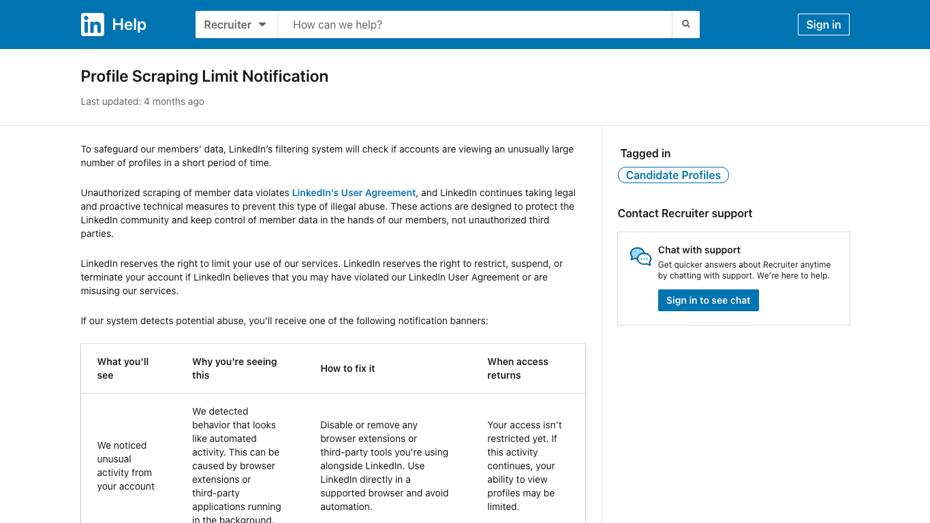Click the Sign in button
This screenshot has height=523, width=930.
[x=823, y=25]
